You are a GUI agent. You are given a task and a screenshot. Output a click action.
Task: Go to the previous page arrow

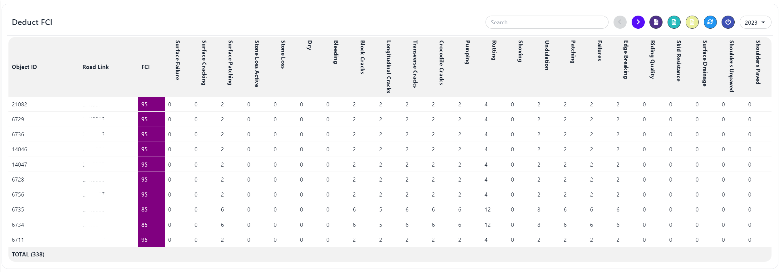pos(620,22)
